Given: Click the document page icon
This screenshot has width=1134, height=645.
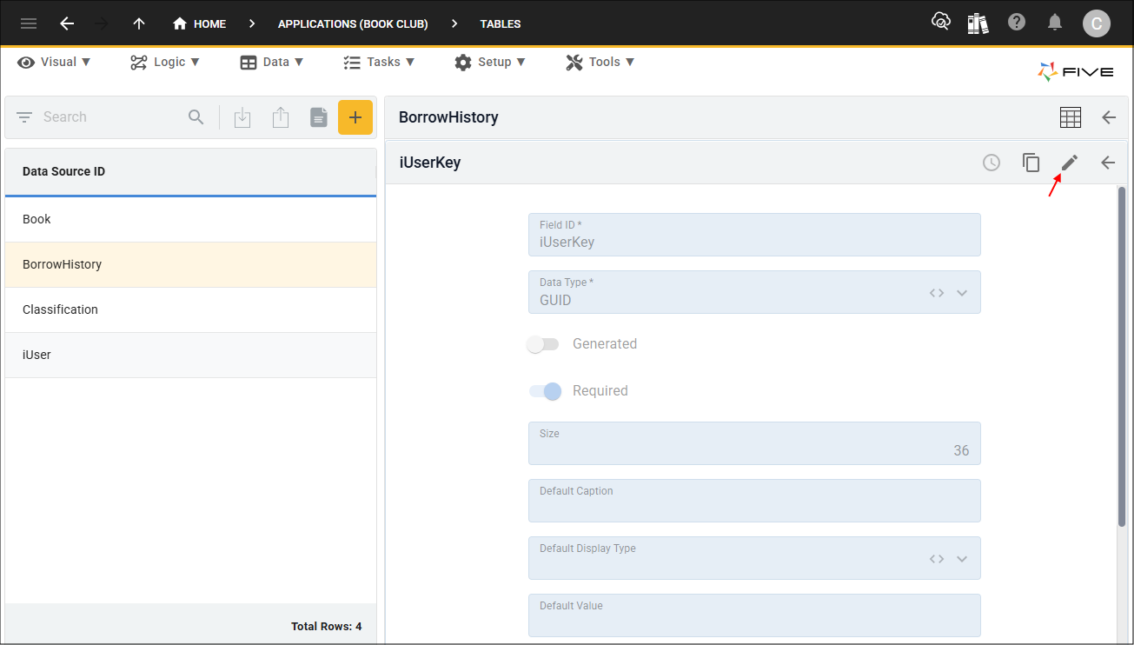Looking at the screenshot, I should coord(319,117).
